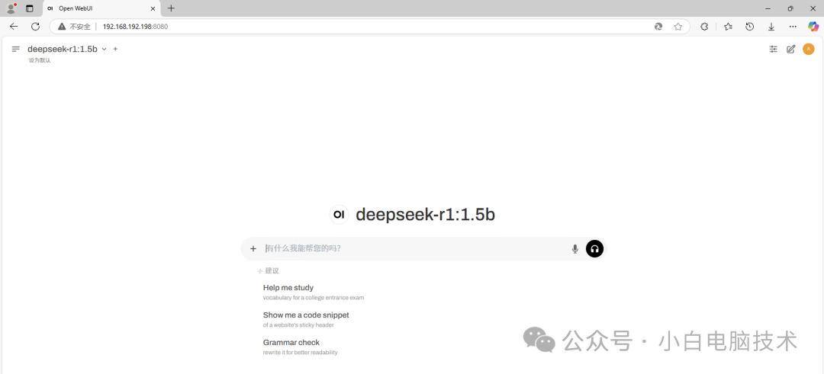Open the chat controls sliders icon
The width and height of the screenshot is (824, 374).
pyautogui.click(x=773, y=49)
